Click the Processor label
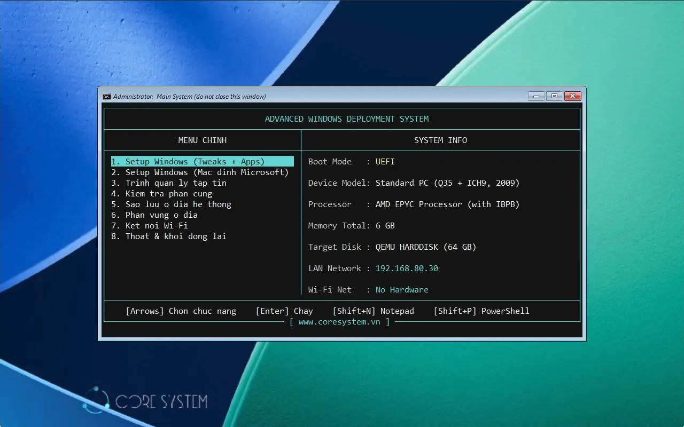Screen dimensions: 684x427 click(x=330, y=204)
